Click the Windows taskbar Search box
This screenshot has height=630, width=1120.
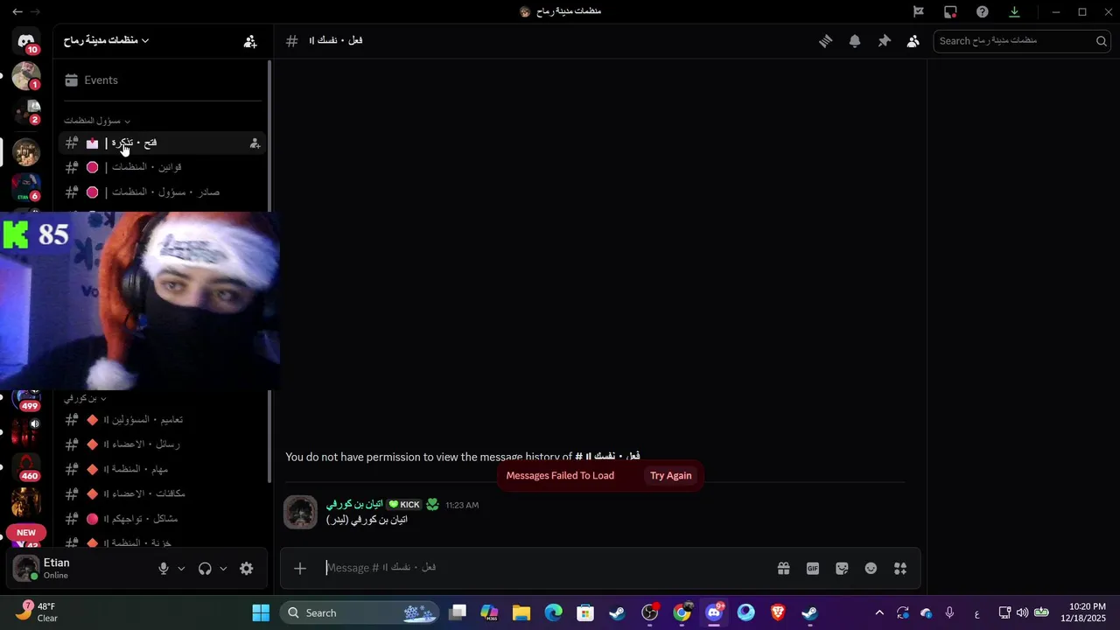[360, 612]
